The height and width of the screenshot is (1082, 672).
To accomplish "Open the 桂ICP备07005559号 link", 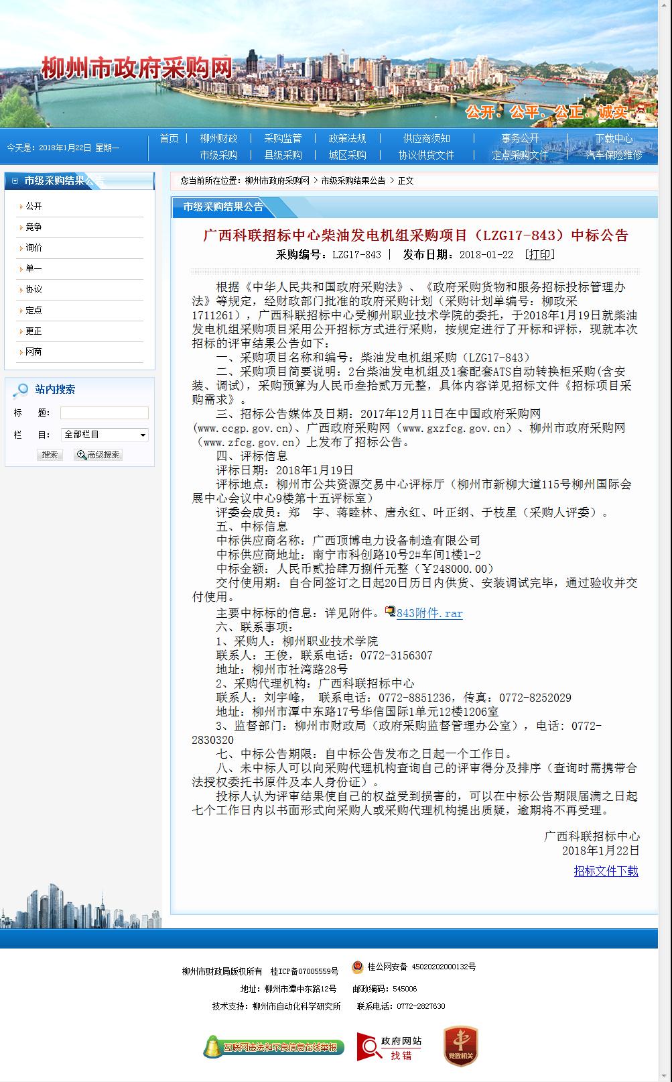I will [x=304, y=971].
